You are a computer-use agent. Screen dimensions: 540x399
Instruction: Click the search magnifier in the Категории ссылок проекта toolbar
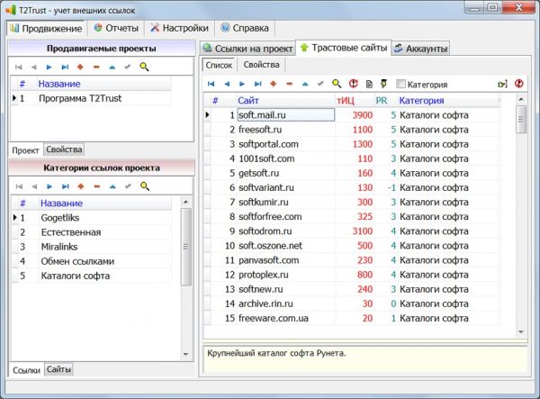point(144,186)
